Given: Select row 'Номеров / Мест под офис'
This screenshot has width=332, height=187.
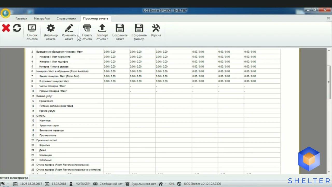Looking at the screenshot, I should 156,62.
